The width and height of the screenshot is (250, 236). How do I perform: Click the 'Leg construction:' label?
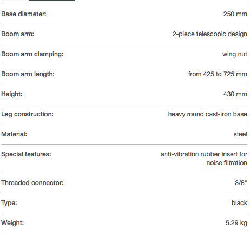[27, 114]
